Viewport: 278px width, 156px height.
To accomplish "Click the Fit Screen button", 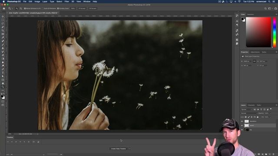I will point(82,9).
